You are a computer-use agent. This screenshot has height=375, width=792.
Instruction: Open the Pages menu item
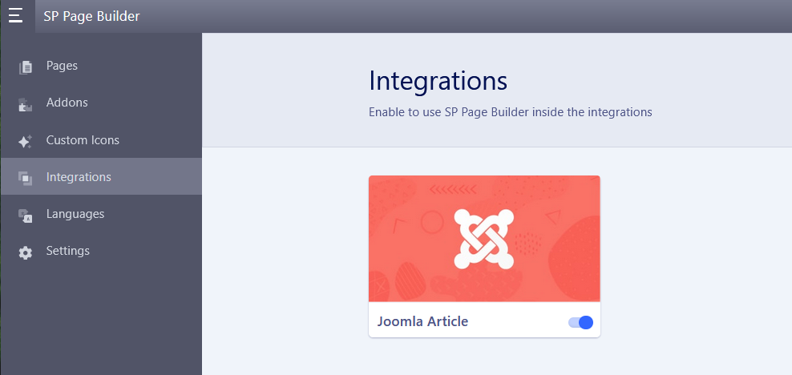pos(62,66)
